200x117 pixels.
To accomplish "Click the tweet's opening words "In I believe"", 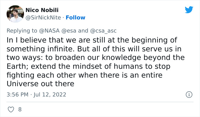I will (x=25, y=40).
